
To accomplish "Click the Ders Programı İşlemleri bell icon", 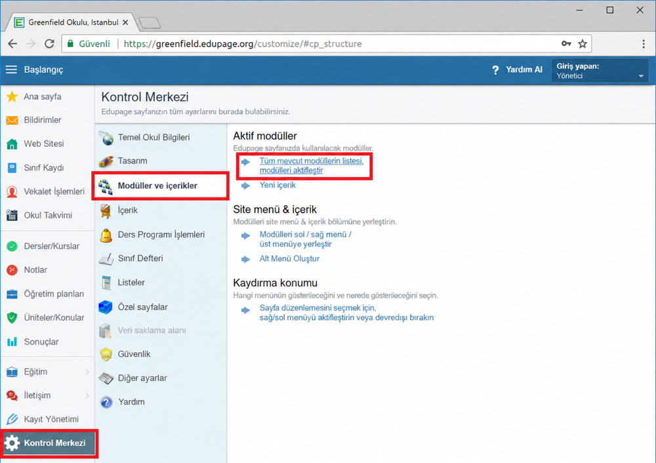I will coord(106,235).
